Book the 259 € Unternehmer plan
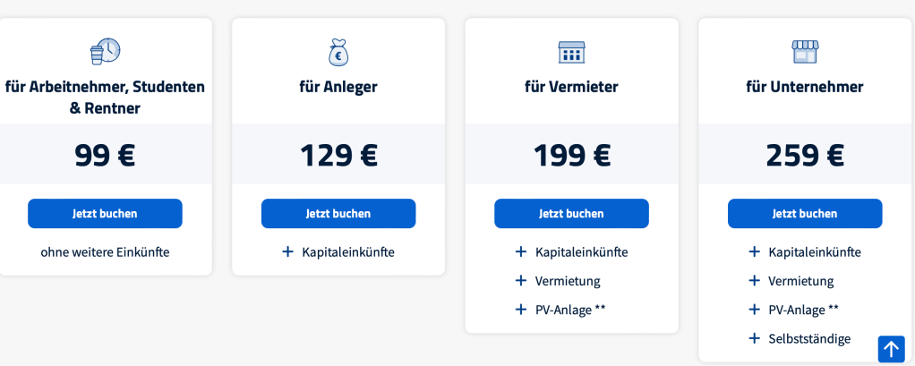The width and height of the screenshot is (915, 366). pyautogui.click(x=805, y=213)
